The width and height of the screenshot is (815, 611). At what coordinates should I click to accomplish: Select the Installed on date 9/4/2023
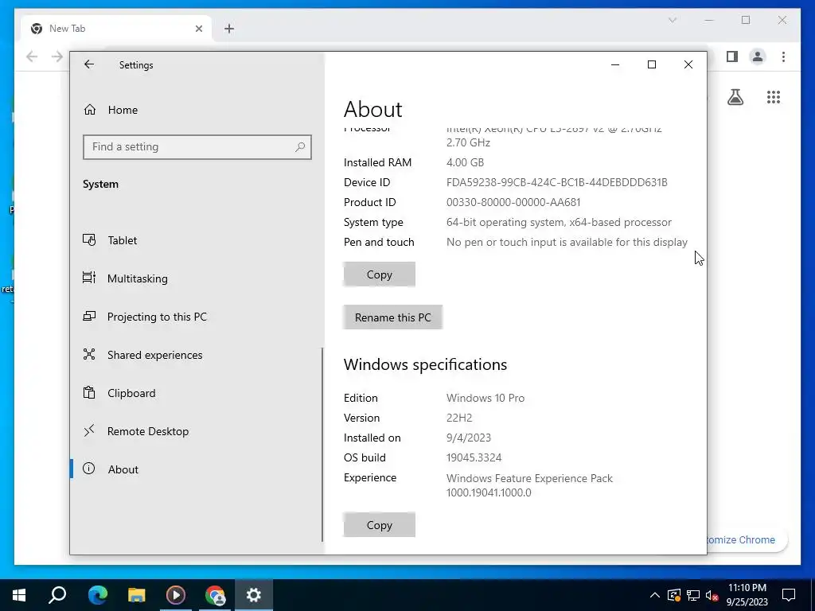468,438
